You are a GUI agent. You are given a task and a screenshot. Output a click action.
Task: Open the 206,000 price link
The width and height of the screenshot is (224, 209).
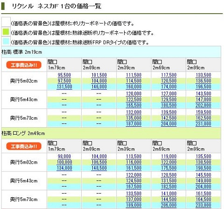pyautogui.click(x=168, y=205)
